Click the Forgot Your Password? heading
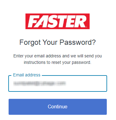116x120 pixels. pos(58,42)
